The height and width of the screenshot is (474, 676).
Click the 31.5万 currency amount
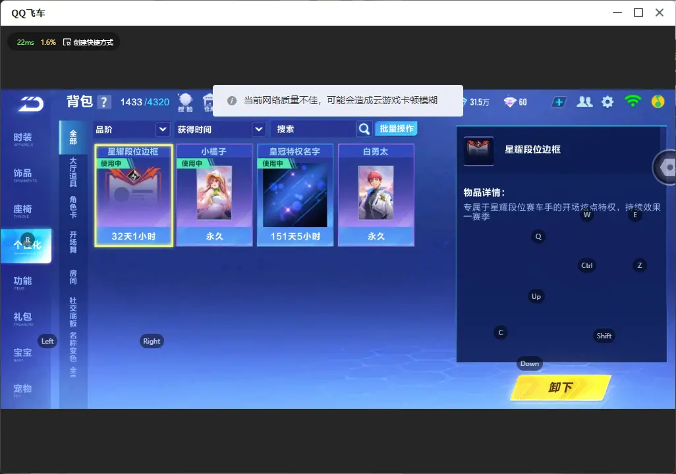[x=480, y=102]
